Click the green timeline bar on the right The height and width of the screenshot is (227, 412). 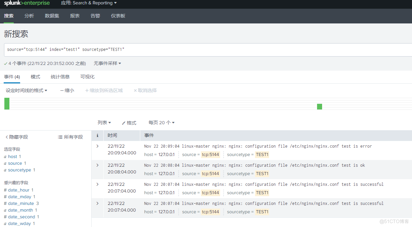(319, 106)
